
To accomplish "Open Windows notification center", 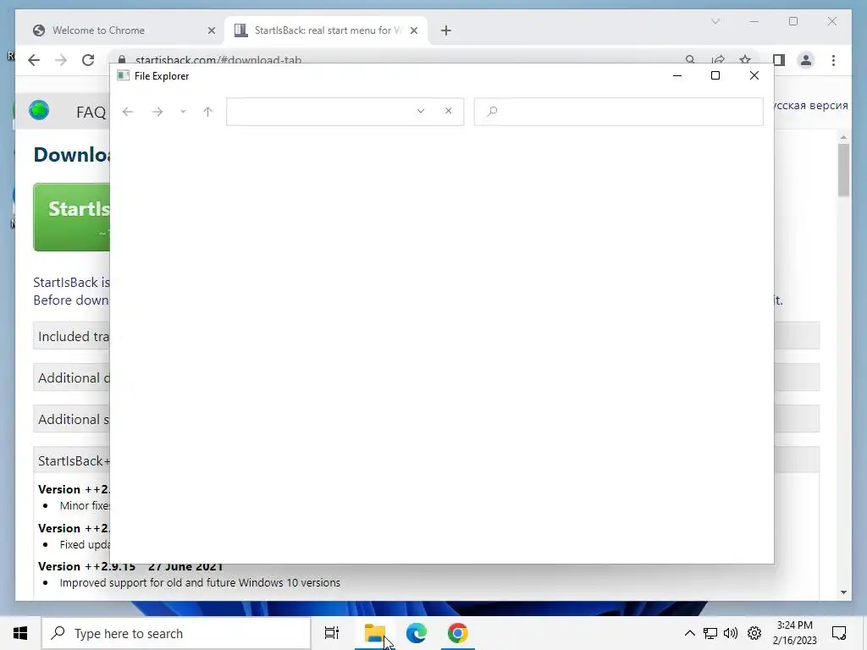I will (x=839, y=633).
